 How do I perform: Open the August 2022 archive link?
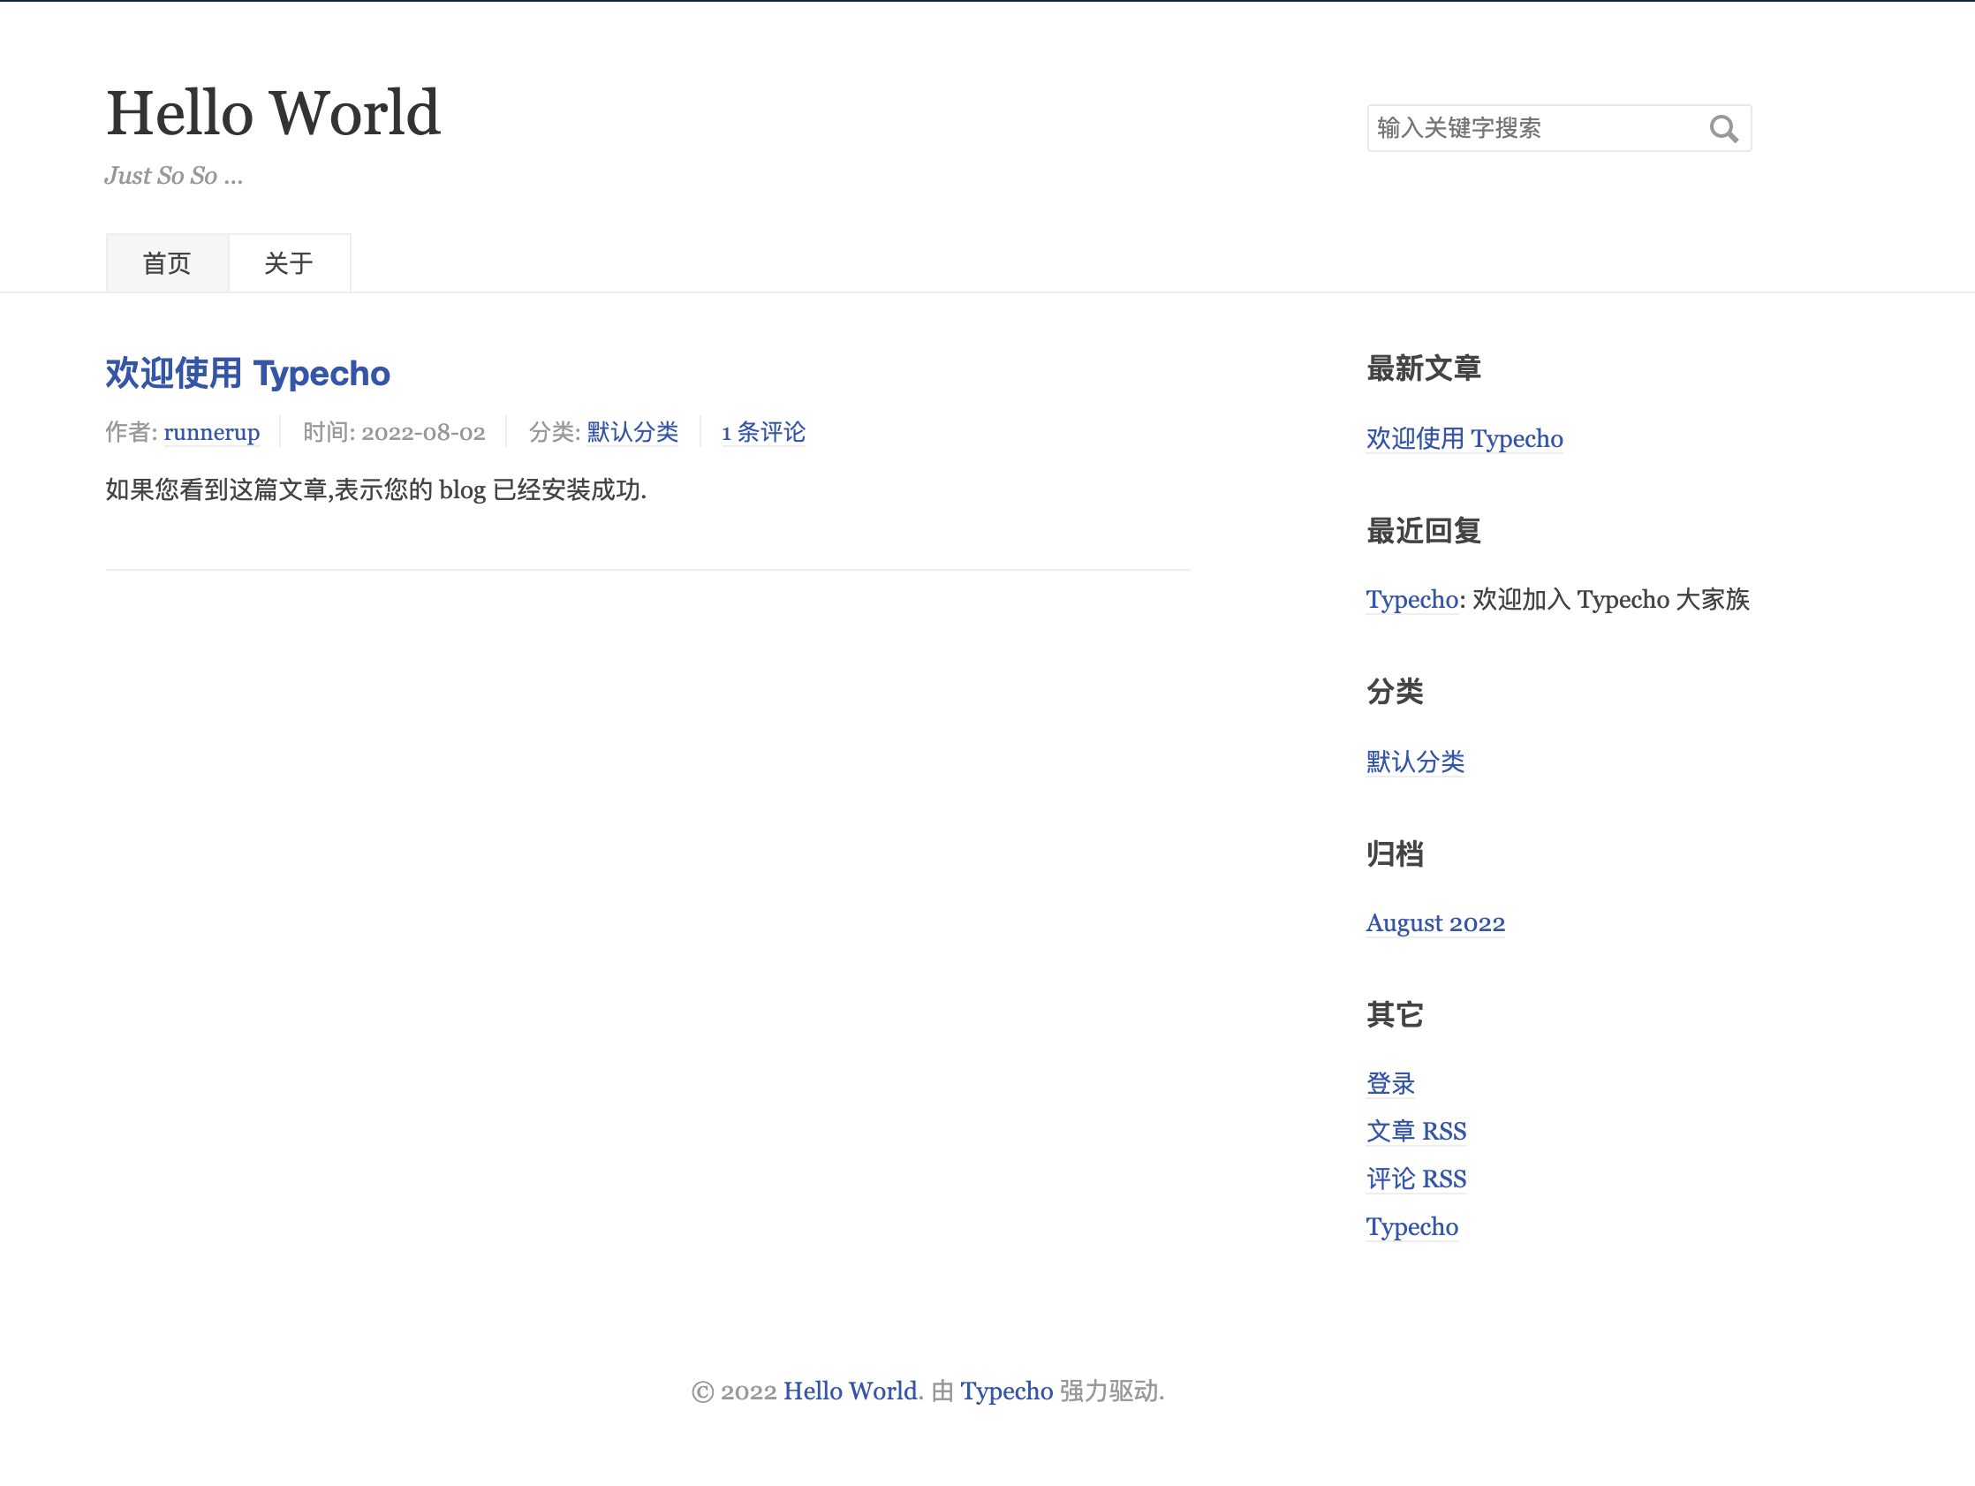coord(1434,922)
